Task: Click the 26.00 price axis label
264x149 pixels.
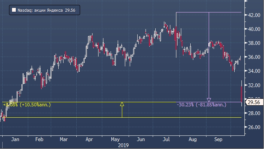Action: [x=254, y=127]
